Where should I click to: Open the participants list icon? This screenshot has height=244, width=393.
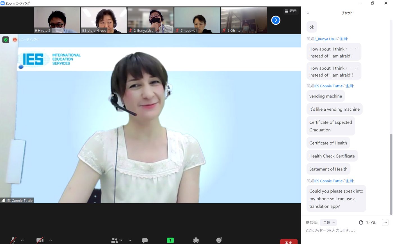click(115, 240)
